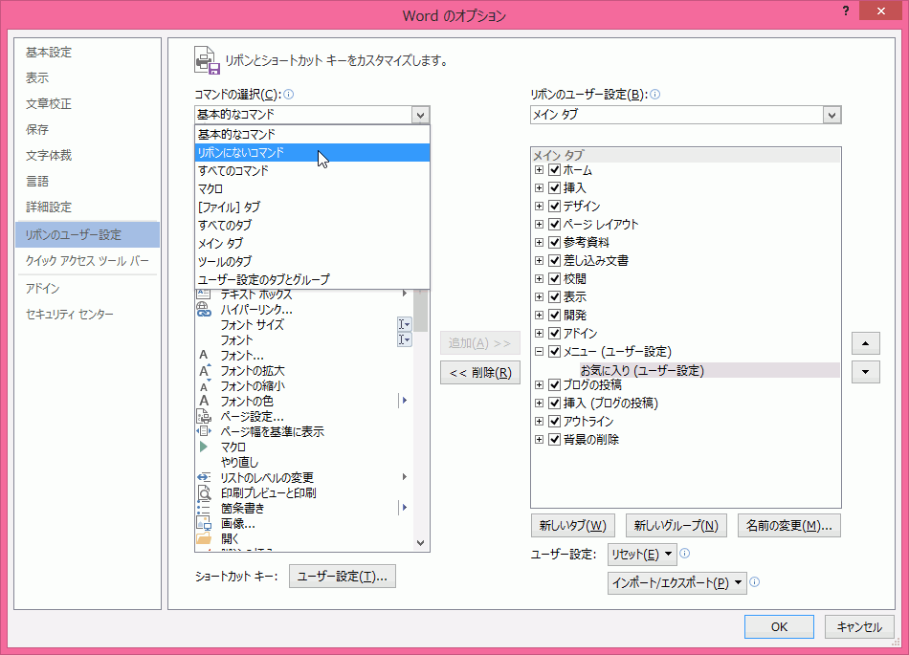Image resolution: width=909 pixels, height=655 pixels.
Task: Select ツールのタブ in the dropdown list
Action: point(313,261)
